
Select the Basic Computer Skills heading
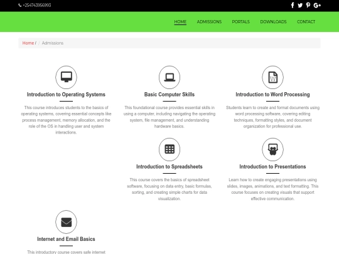tap(169, 94)
